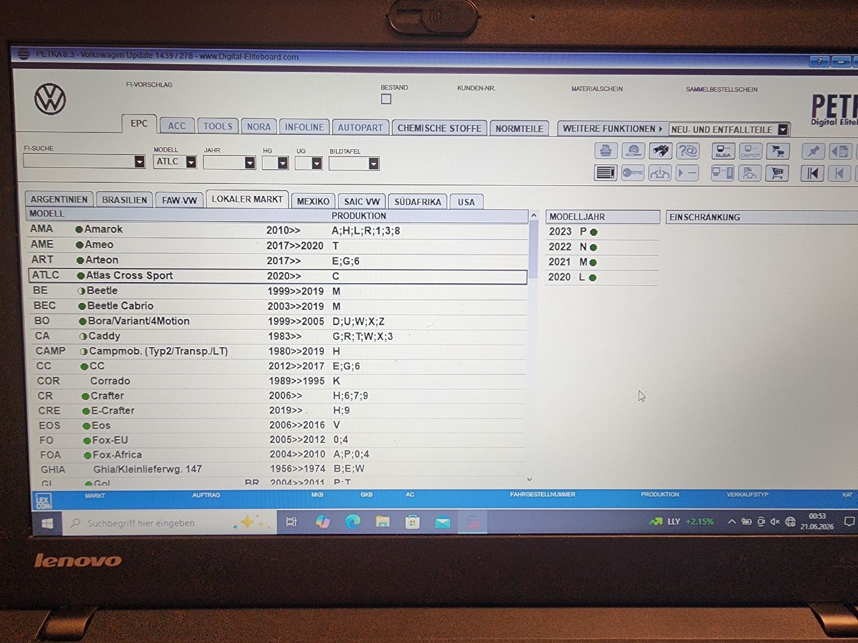Image resolution: width=858 pixels, height=643 pixels.
Task: Select the BRASILIEN market tab
Action: (x=125, y=200)
